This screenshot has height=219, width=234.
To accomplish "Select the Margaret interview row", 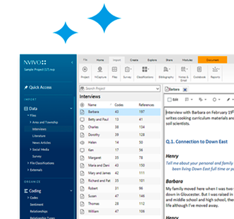I will pyautogui.click(x=120, y=158).
